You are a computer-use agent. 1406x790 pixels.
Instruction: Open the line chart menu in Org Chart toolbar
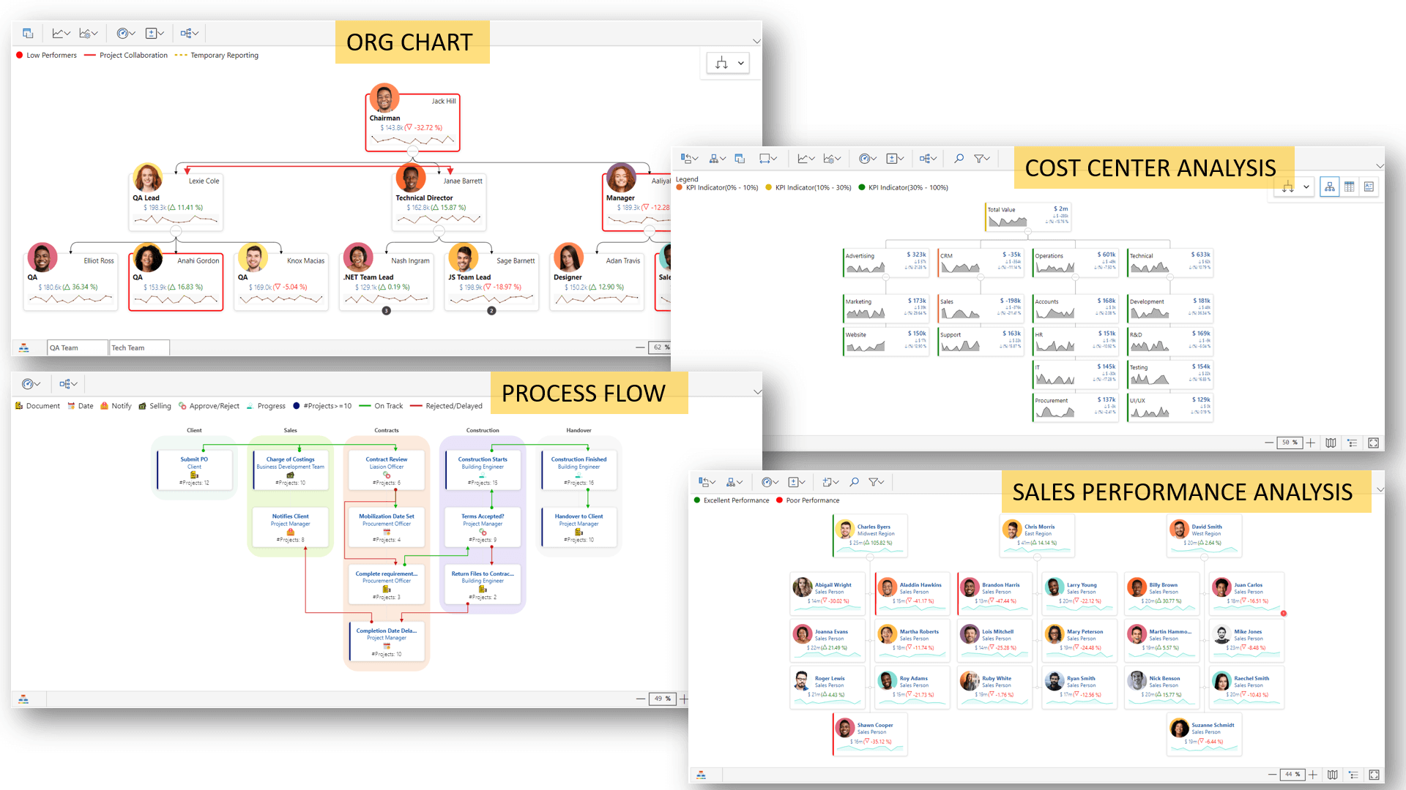tap(62, 33)
